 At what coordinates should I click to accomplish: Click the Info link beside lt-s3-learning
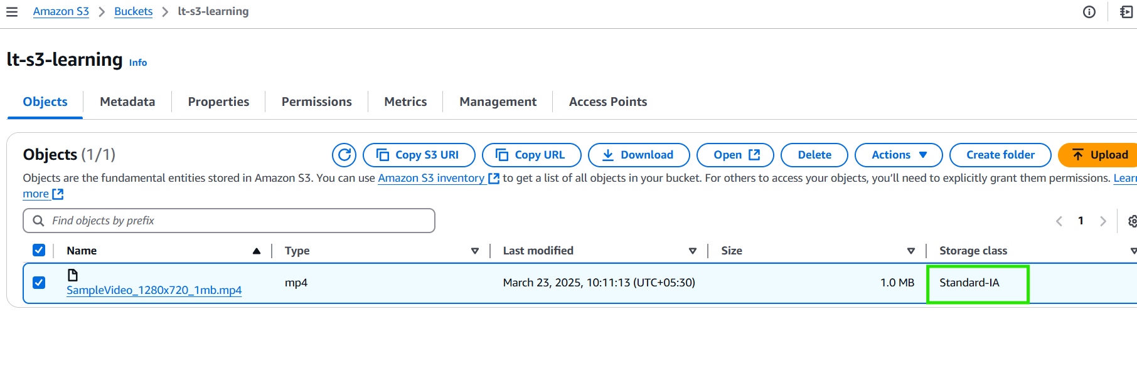(x=138, y=63)
